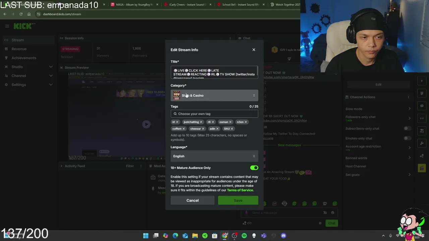
Task: Open Microsoft Teams from the taskbar
Action: pyautogui.click(x=264, y=236)
